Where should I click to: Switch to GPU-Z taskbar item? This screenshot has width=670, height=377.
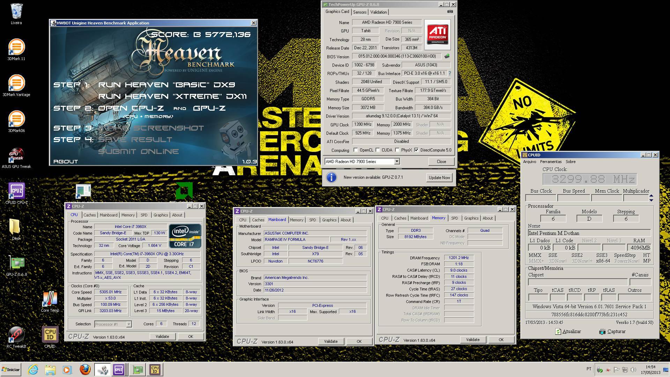(137, 370)
